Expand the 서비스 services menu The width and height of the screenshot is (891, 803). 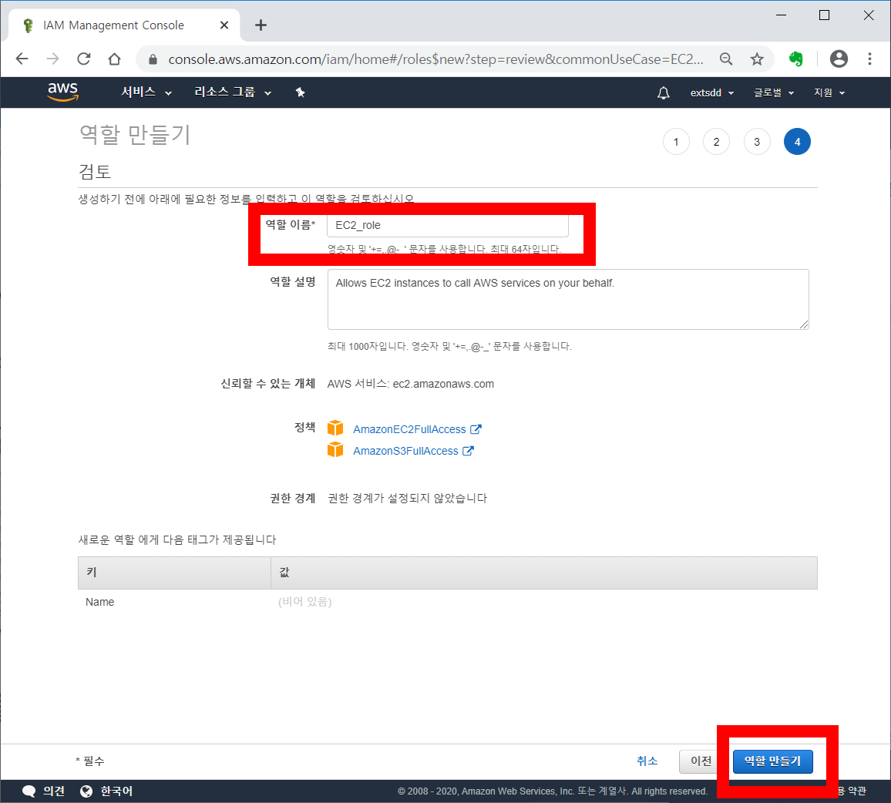point(146,92)
